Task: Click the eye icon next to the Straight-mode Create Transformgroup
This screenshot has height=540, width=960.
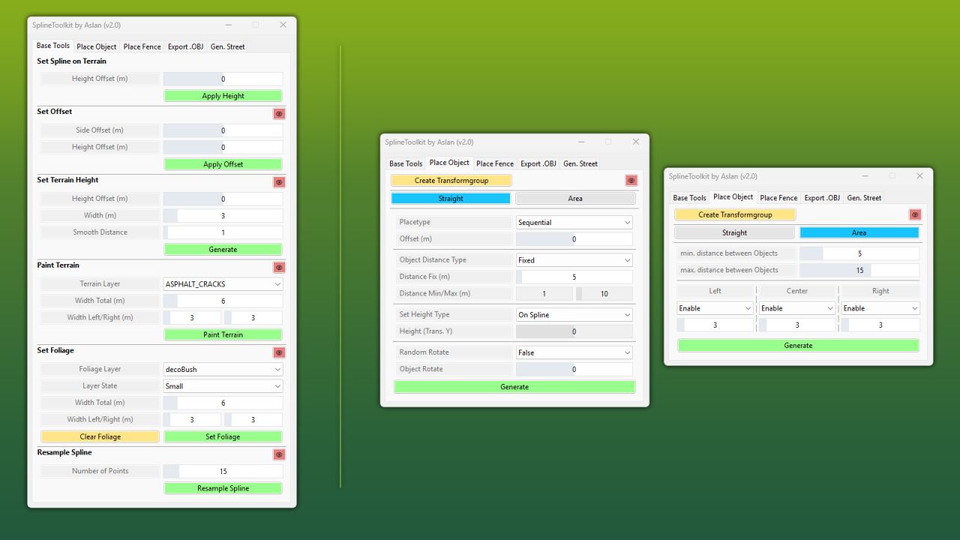Action: click(631, 181)
